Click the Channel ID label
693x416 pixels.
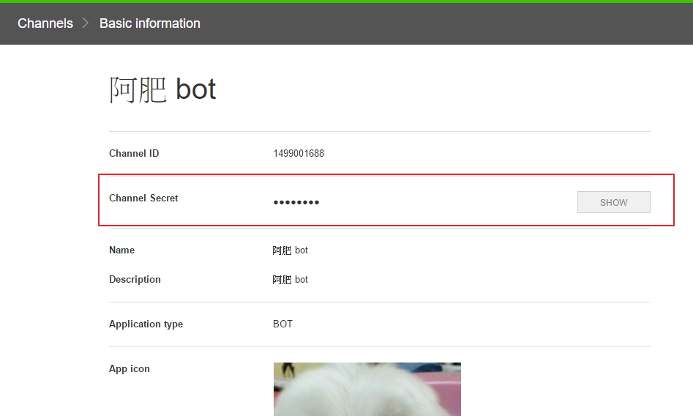click(x=134, y=153)
